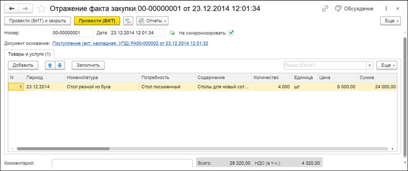
Task: Click the Потребность column header
Action: [167, 78]
